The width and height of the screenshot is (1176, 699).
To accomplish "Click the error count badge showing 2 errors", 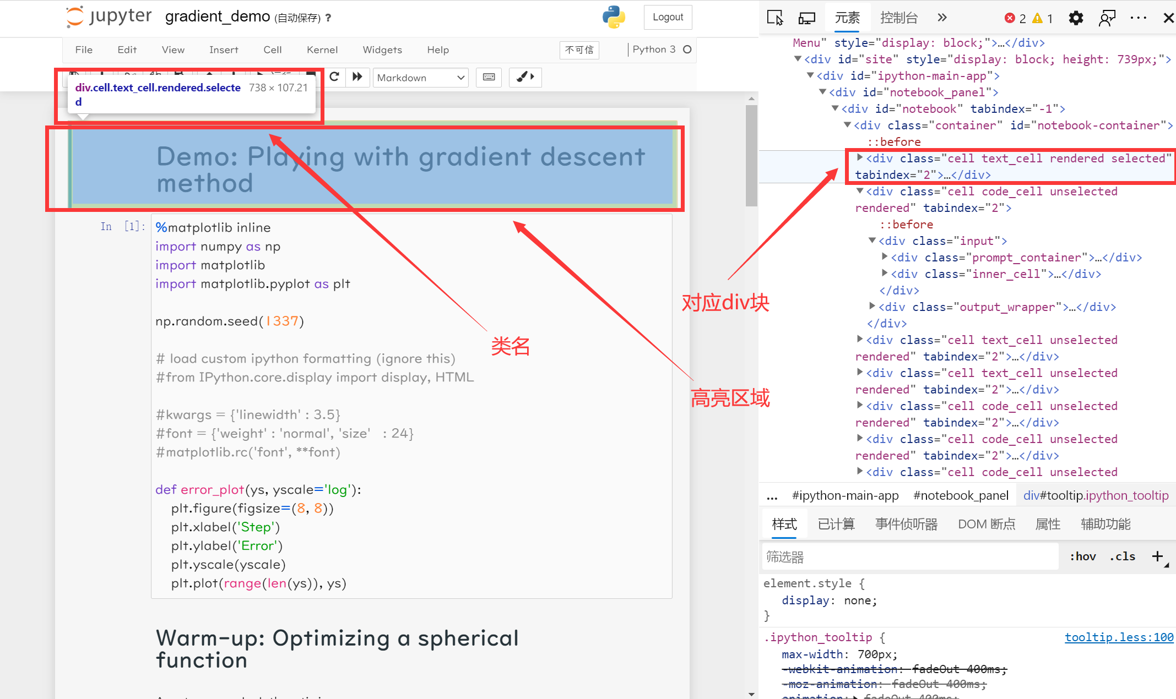I will point(1014,18).
